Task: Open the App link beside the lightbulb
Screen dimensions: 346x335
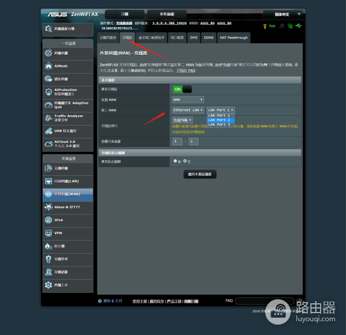Action: click(x=272, y=26)
